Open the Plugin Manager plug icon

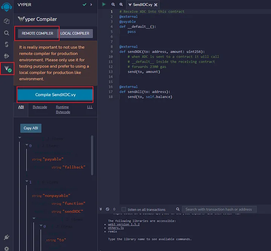coord(6,237)
